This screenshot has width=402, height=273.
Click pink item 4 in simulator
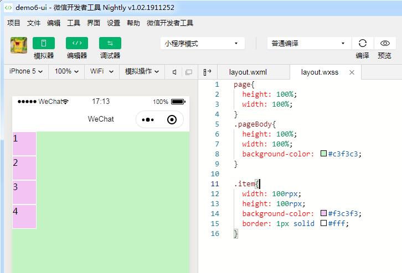[24, 217]
